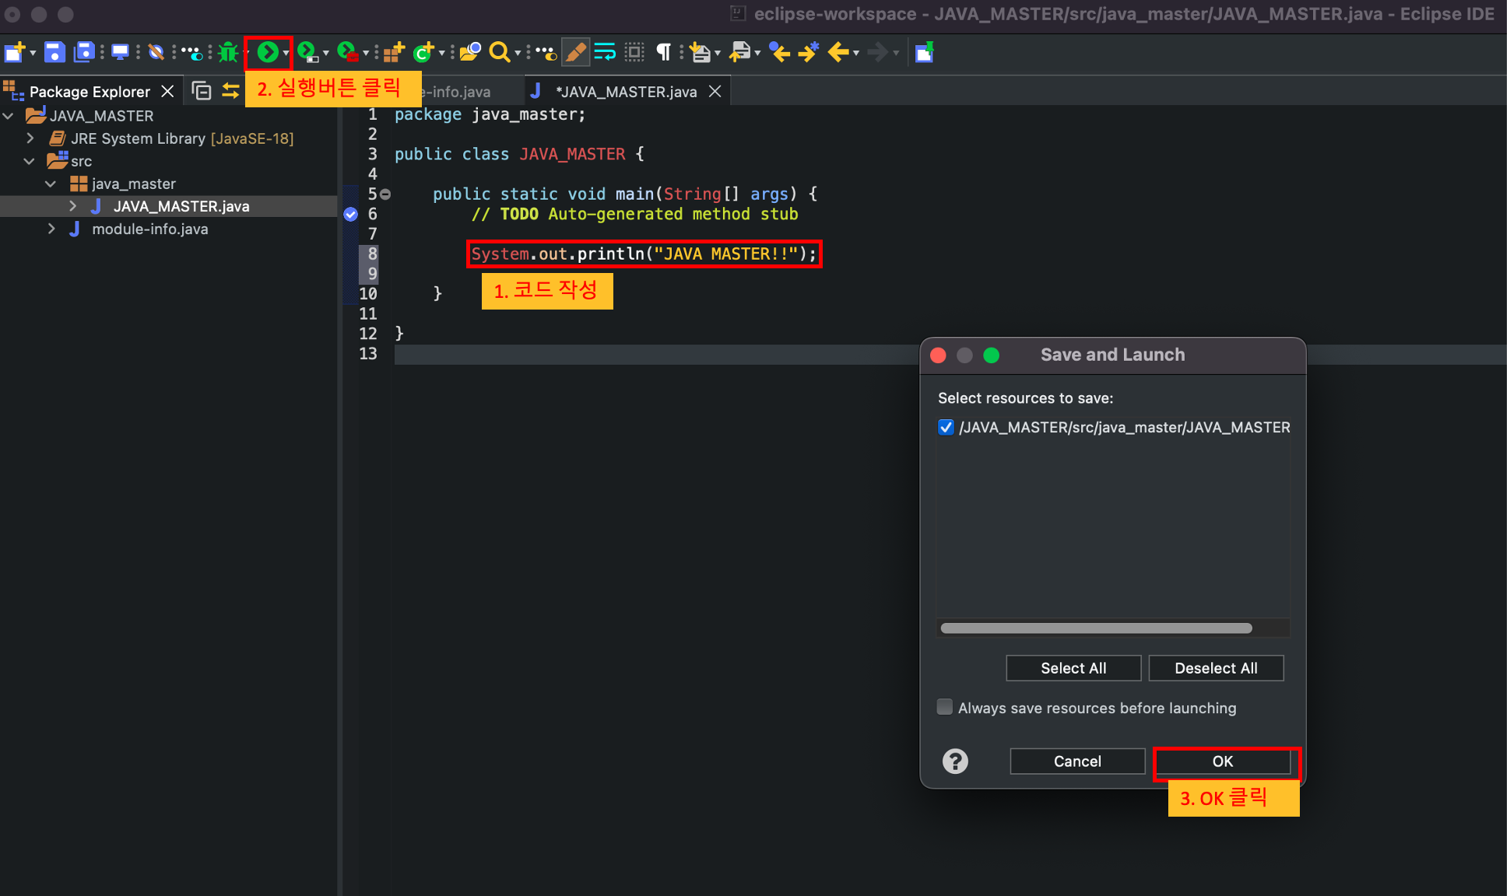Click the green Run button in toolbar

click(267, 53)
